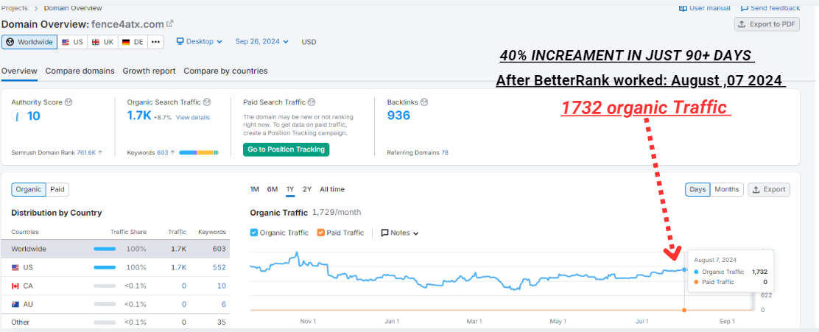The image size is (819, 332).
Task: Click the Go to Position Tracking button
Action: click(x=286, y=149)
